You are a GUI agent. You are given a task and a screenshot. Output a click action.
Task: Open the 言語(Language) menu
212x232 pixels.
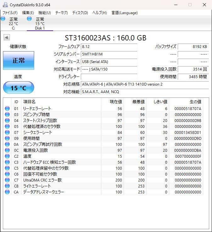pos(125,13)
